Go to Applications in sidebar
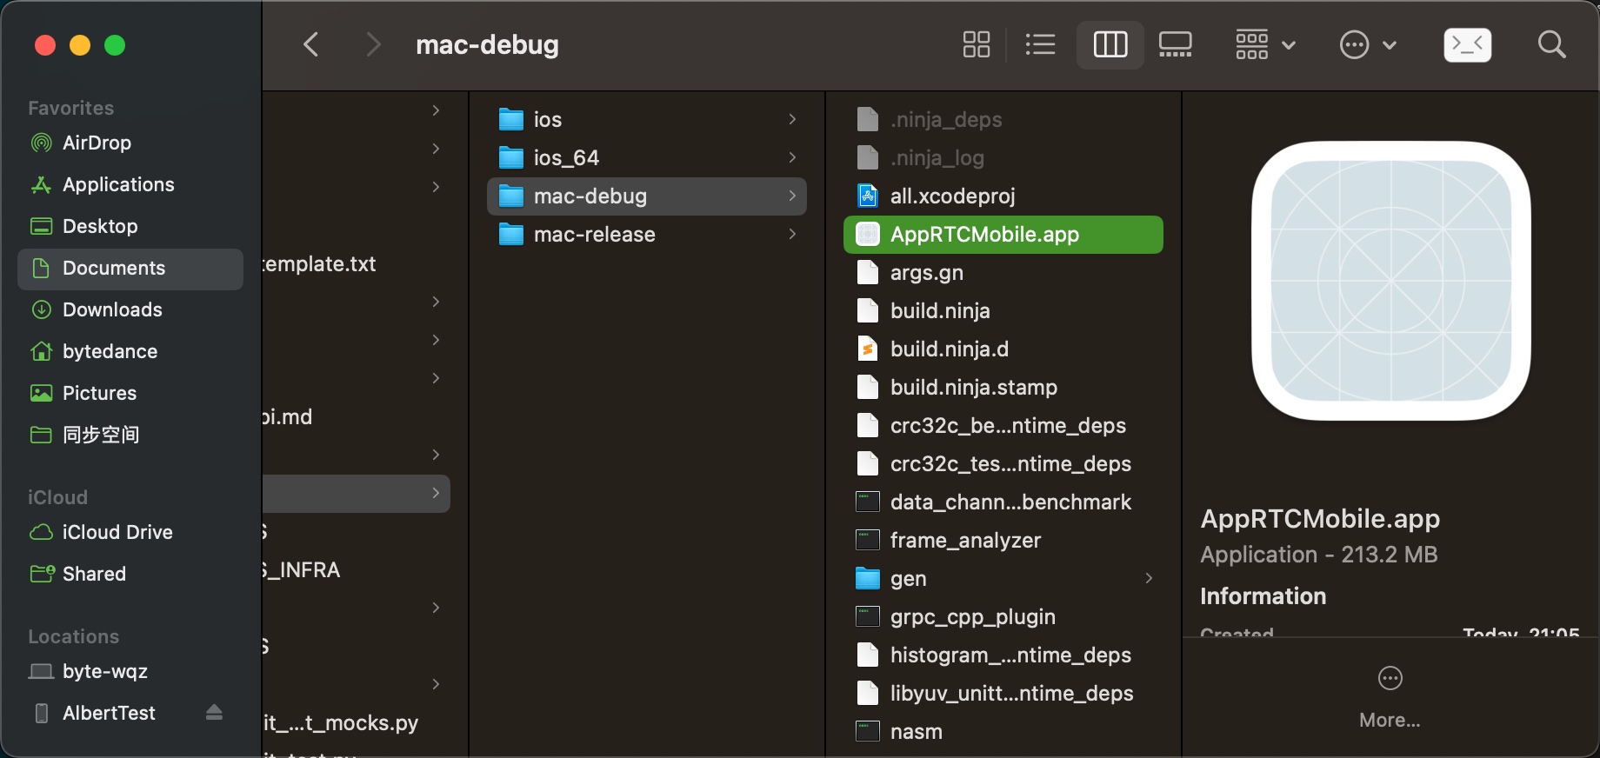This screenshot has height=758, width=1600. point(118,184)
